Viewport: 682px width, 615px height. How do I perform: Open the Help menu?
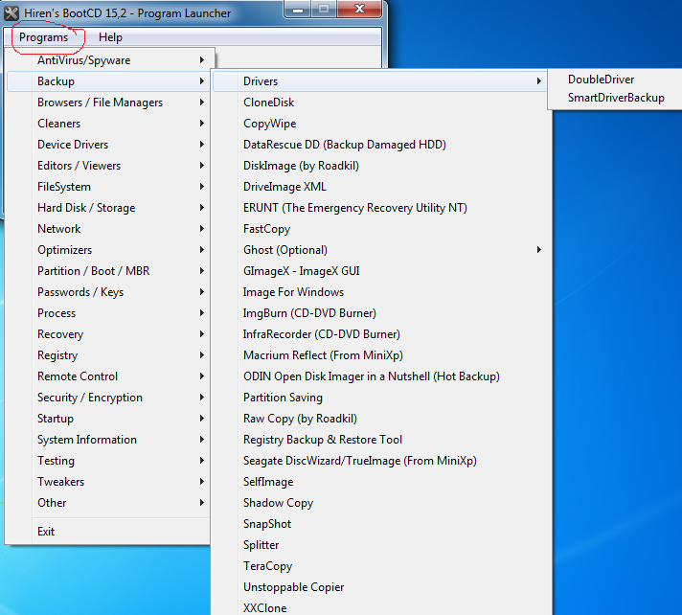coord(110,37)
